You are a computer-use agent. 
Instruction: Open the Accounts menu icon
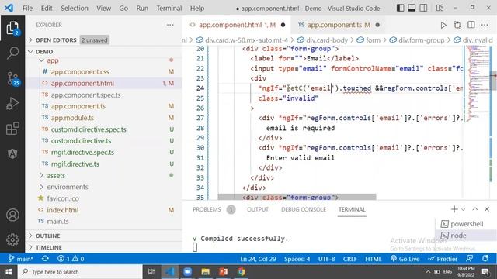pyautogui.click(x=12, y=215)
